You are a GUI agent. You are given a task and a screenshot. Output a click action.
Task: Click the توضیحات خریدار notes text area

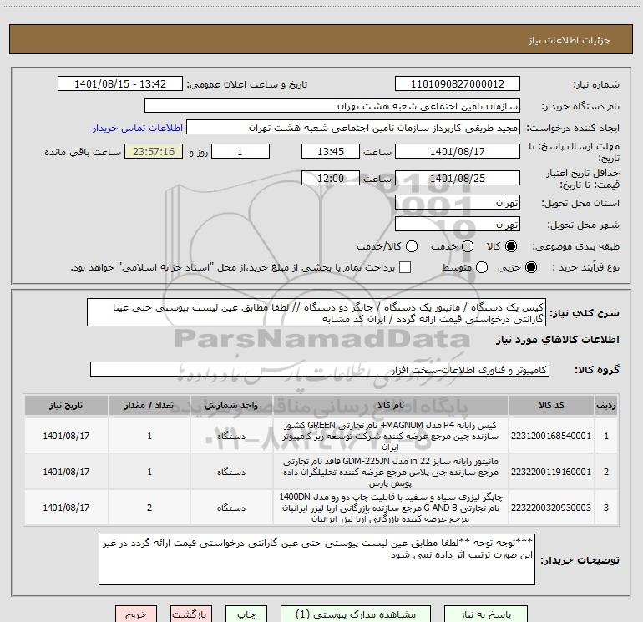(x=316, y=559)
